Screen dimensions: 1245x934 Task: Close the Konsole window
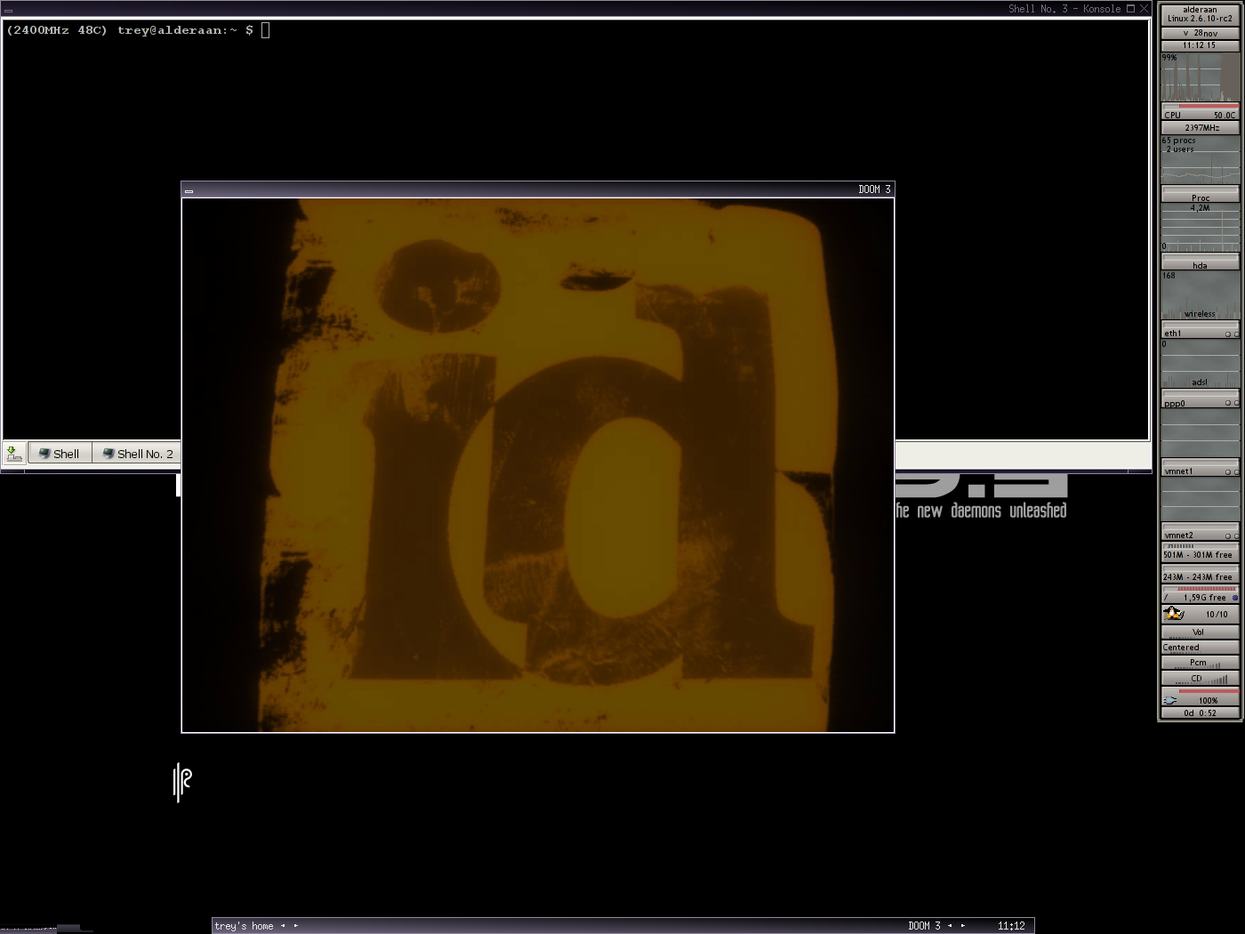click(1144, 9)
